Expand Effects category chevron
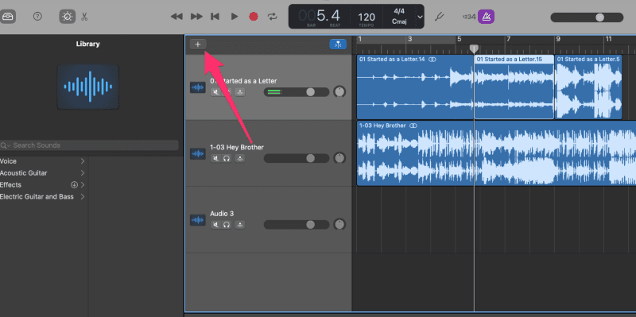 pyautogui.click(x=83, y=185)
